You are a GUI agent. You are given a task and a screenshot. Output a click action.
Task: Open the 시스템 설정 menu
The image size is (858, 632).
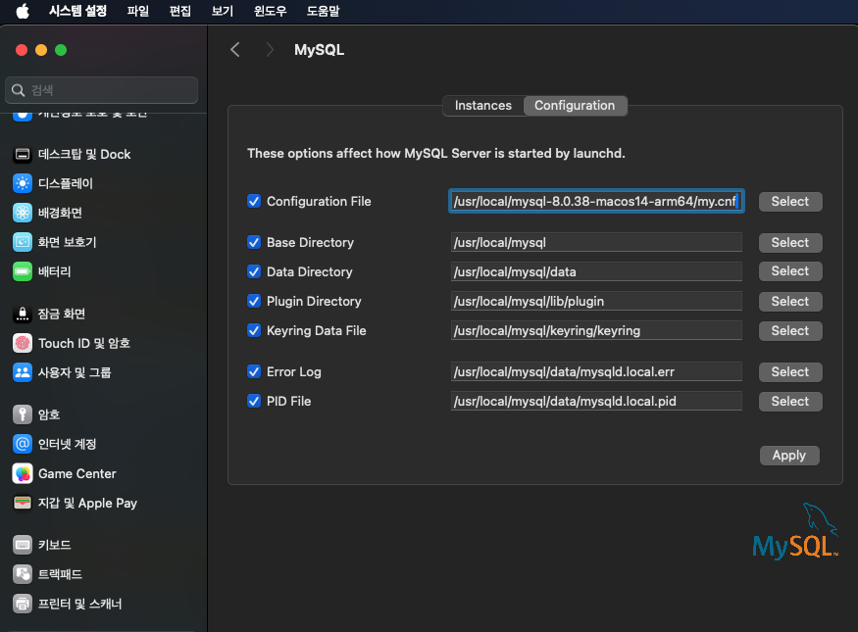pos(77,11)
